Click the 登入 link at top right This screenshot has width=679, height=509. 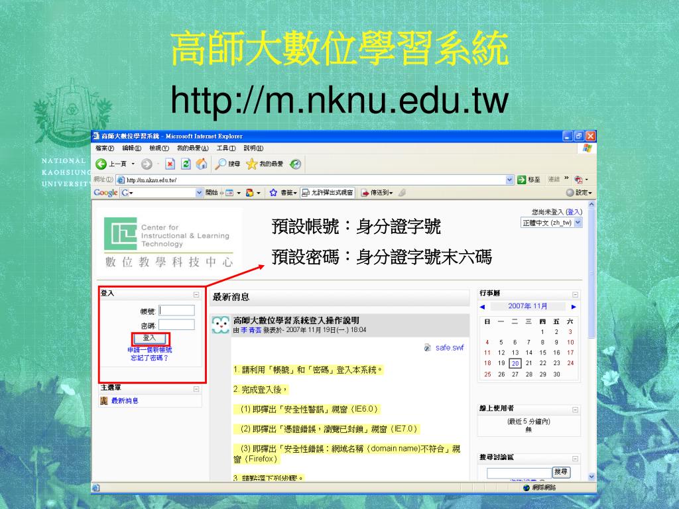(574, 211)
